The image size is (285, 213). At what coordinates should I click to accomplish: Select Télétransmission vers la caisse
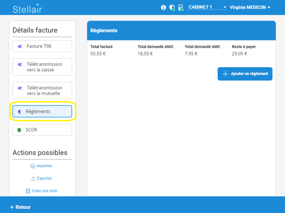tap(42, 67)
